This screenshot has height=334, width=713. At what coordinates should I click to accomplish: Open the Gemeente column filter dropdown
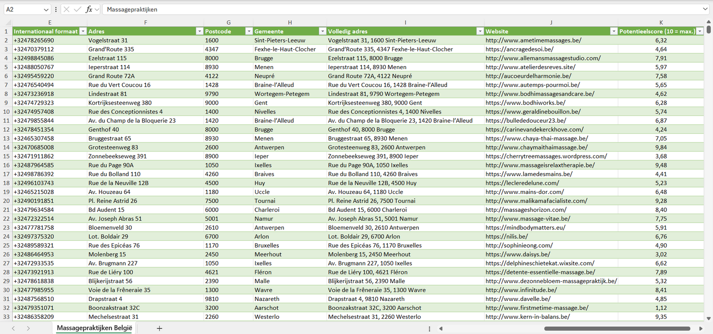click(322, 31)
